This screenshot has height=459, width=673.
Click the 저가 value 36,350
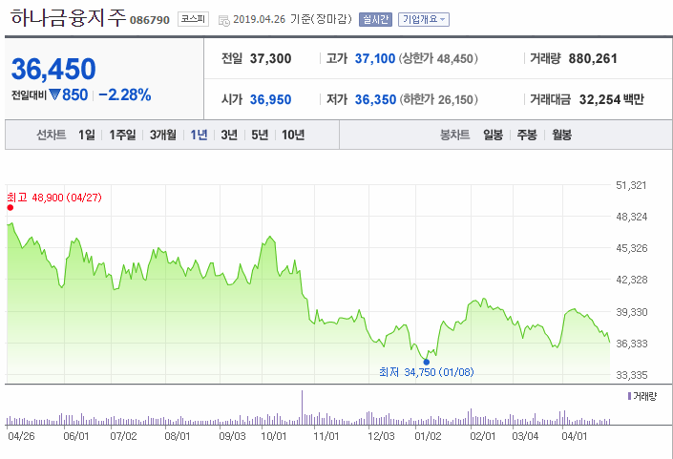[x=375, y=99]
